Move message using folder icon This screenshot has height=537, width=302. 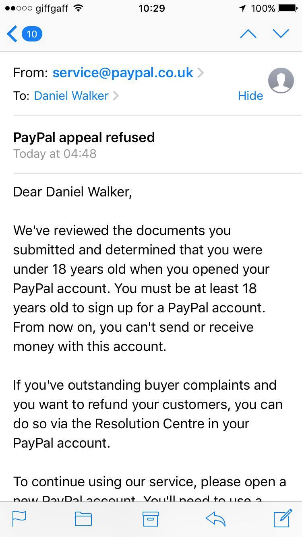(83, 518)
